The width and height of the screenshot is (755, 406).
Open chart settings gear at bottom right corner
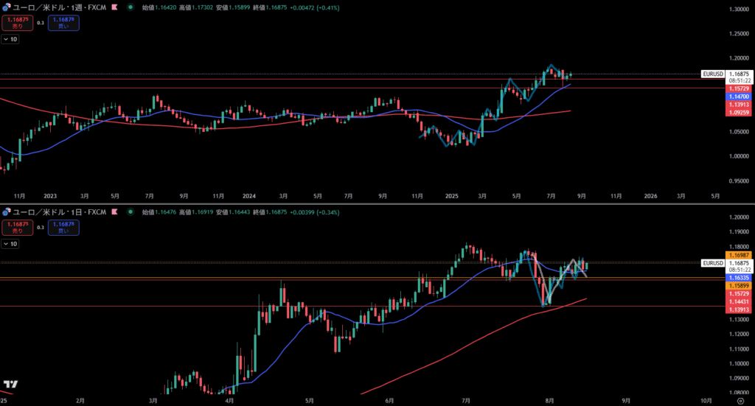(x=740, y=401)
